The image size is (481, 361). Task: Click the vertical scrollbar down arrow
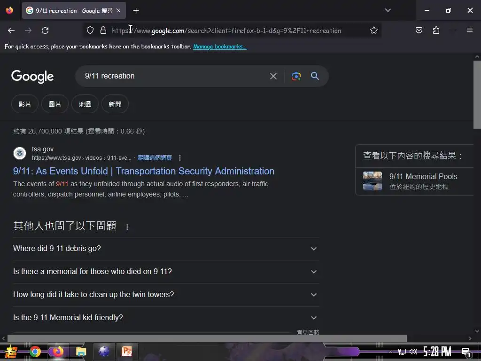(x=477, y=331)
